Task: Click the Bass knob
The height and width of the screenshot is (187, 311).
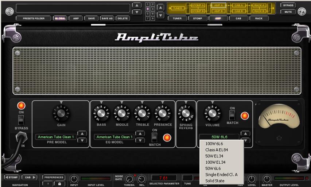Action: 101,113
